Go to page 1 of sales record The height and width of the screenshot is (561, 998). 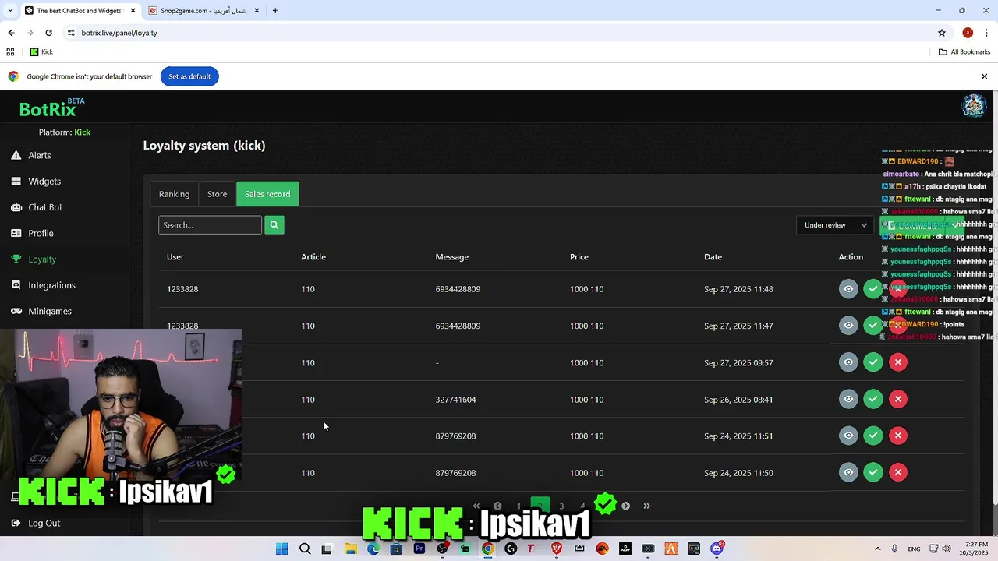coord(519,506)
